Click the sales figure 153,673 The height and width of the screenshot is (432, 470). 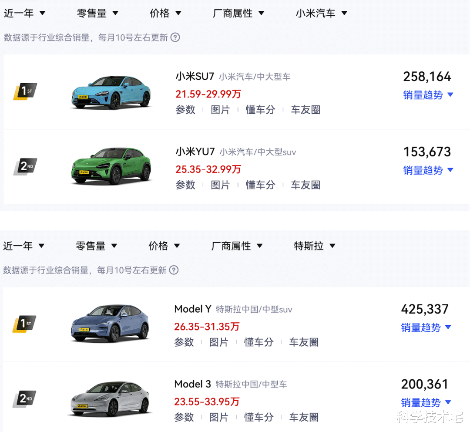pyautogui.click(x=427, y=152)
